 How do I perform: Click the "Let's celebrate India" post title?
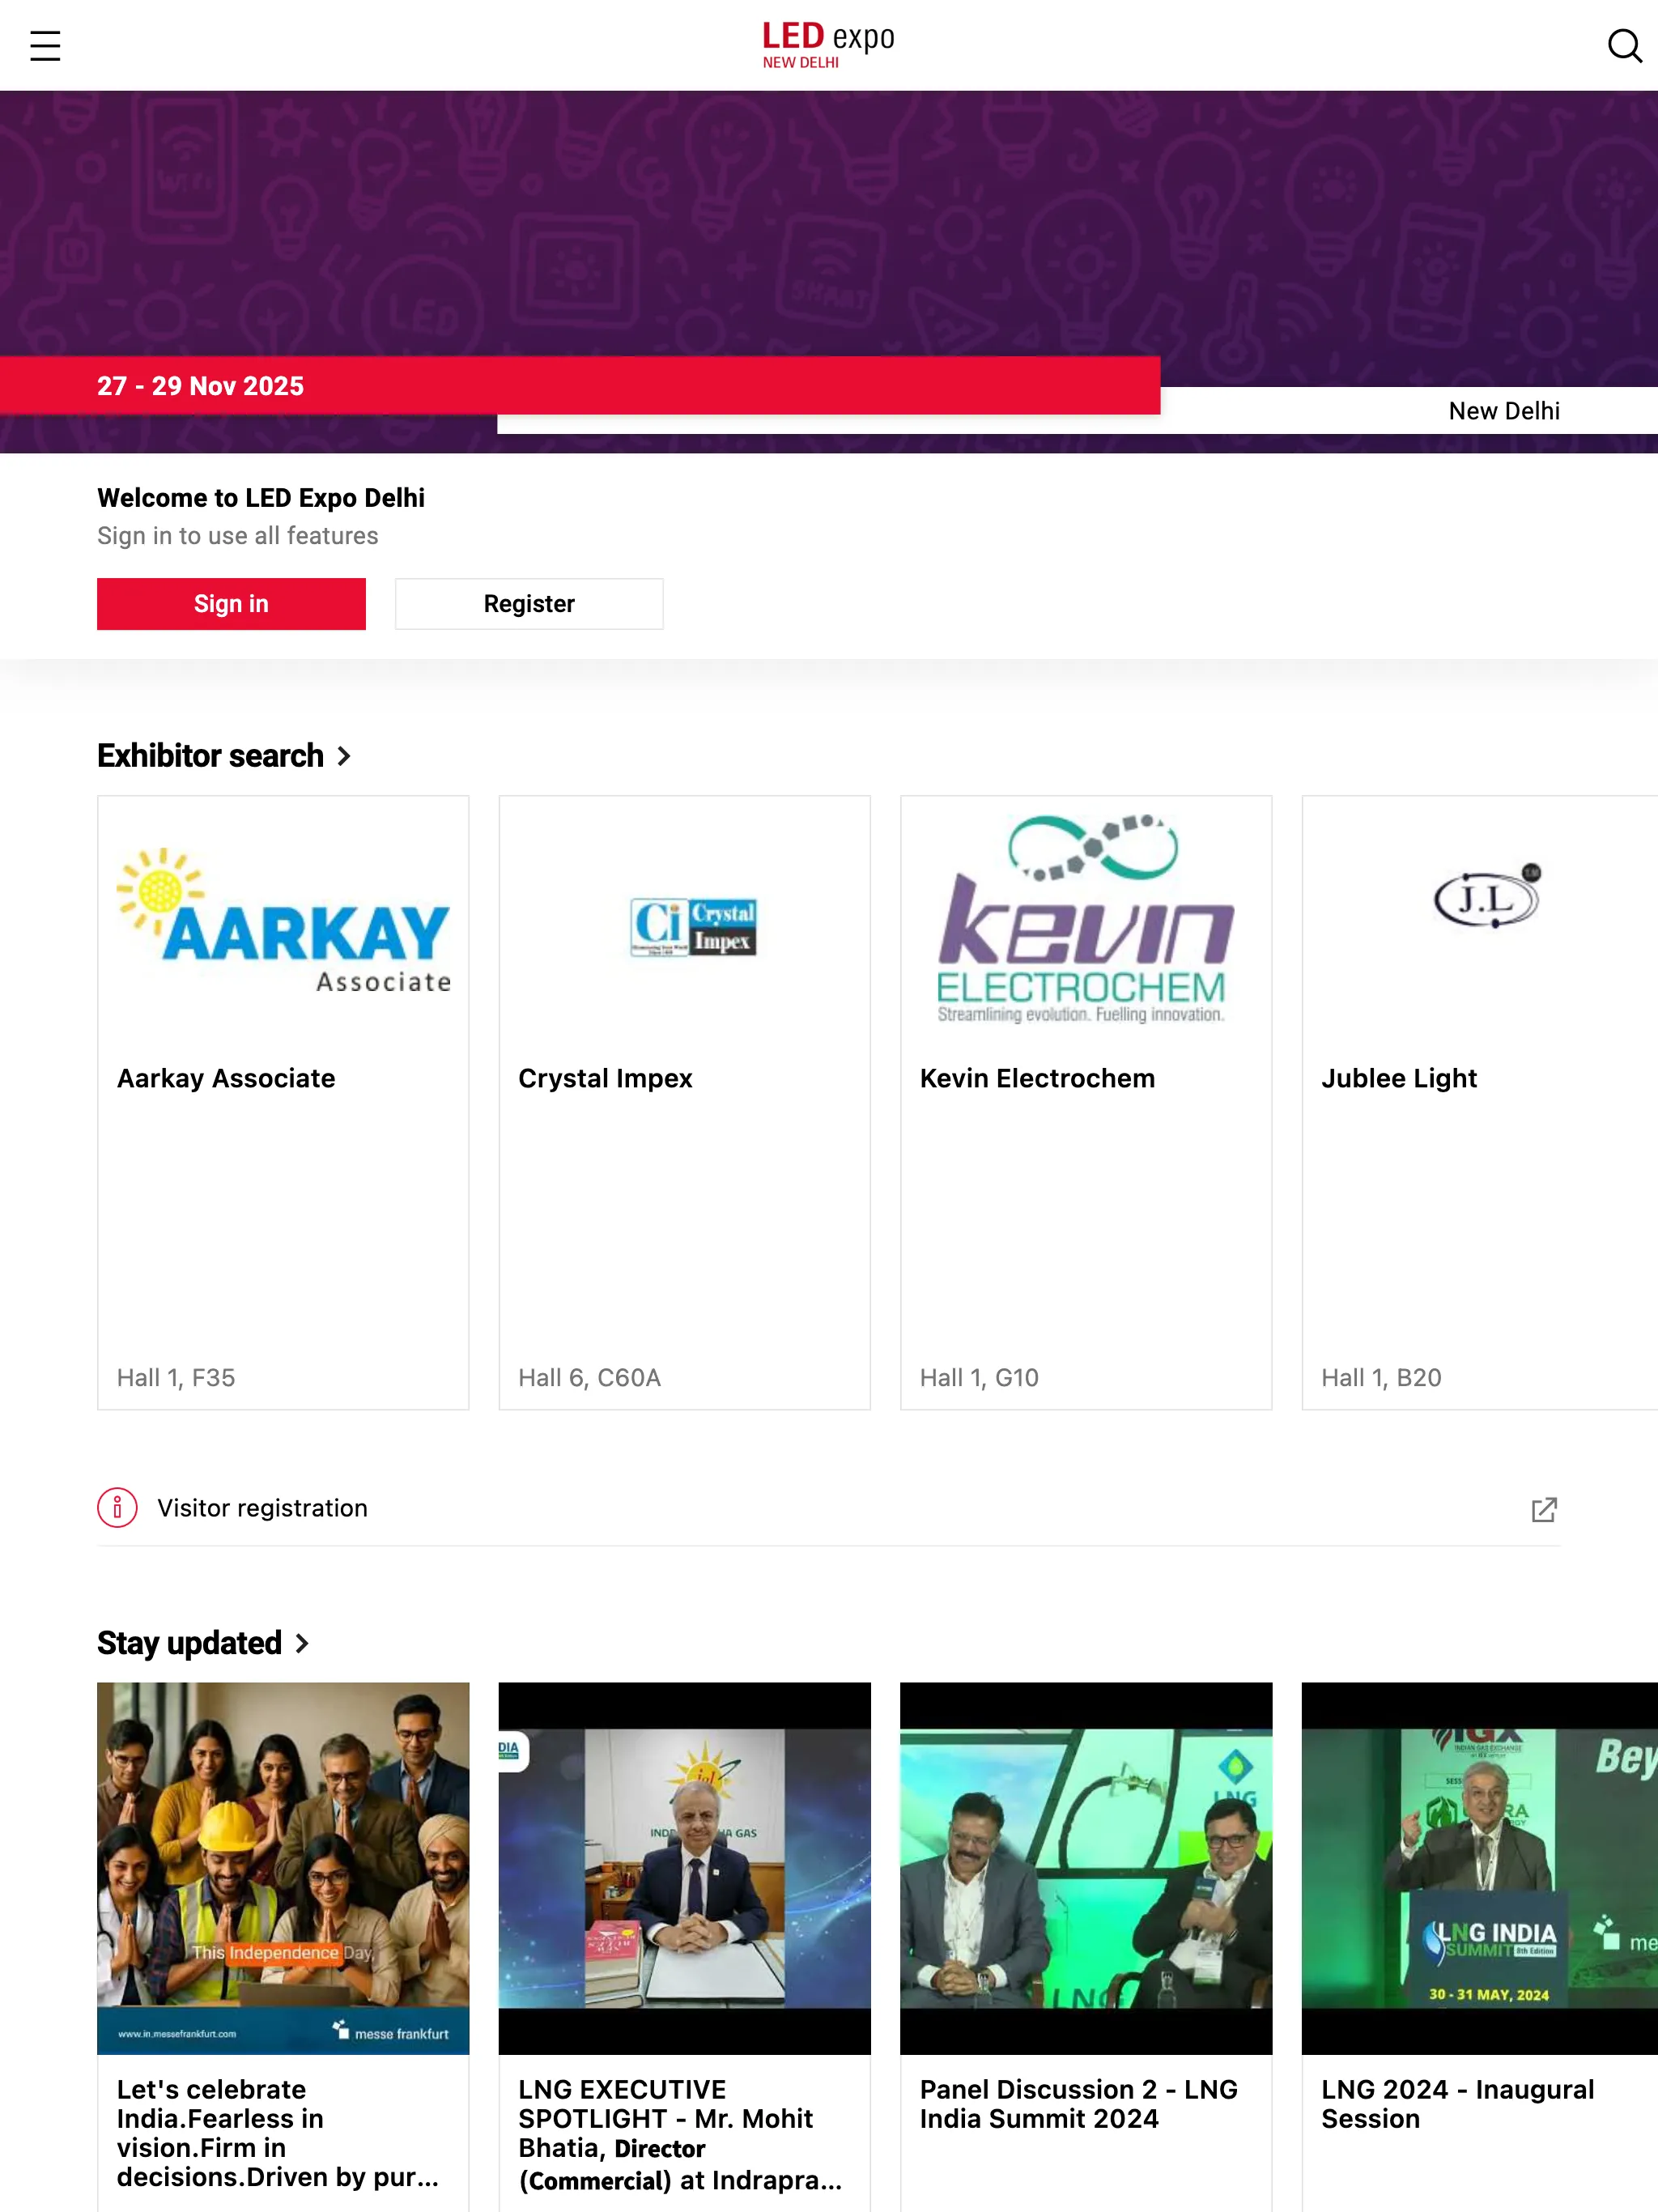point(278,2133)
